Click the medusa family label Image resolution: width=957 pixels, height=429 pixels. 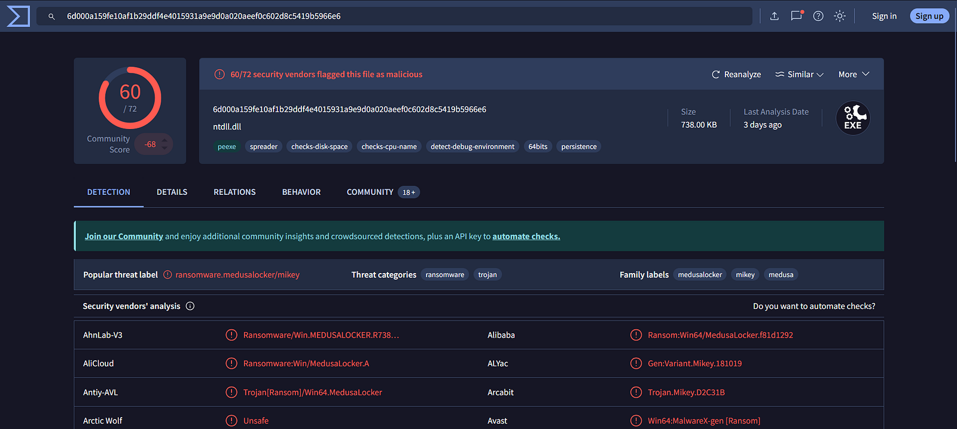(781, 275)
